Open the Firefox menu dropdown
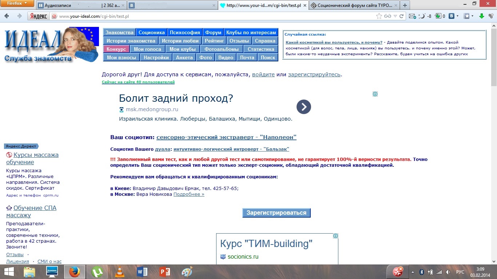The height and width of the screenshot is (279, 497). click(x=17, y=4)
